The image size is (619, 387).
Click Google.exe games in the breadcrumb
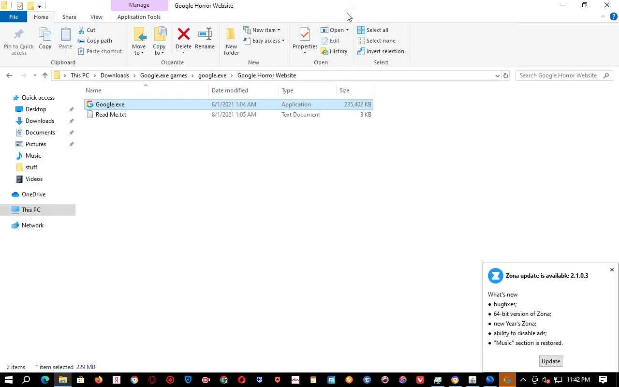[163, 75]
